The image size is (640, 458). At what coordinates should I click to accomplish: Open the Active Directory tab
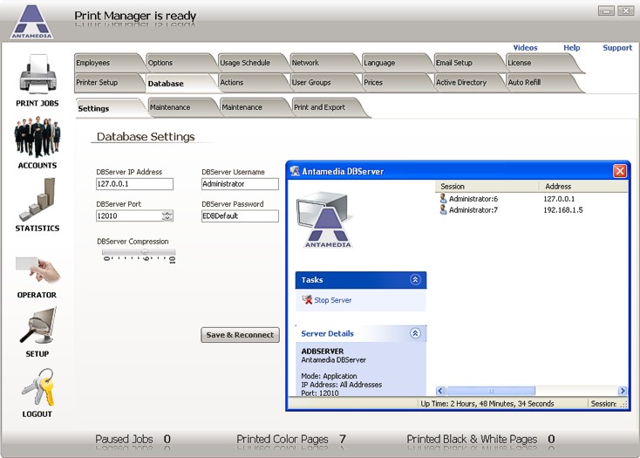(468, 83)
